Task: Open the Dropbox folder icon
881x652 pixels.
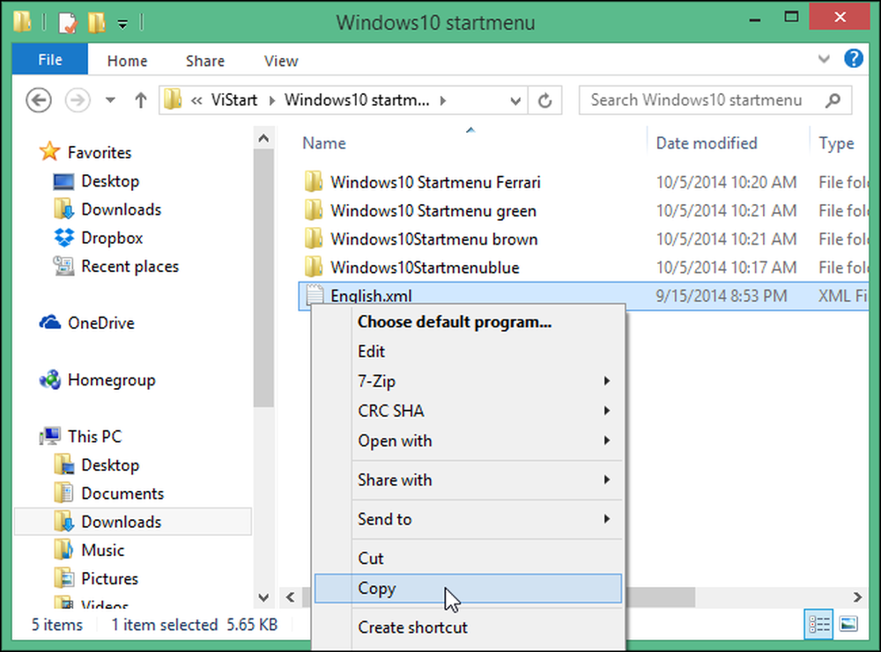Action: 64,238
